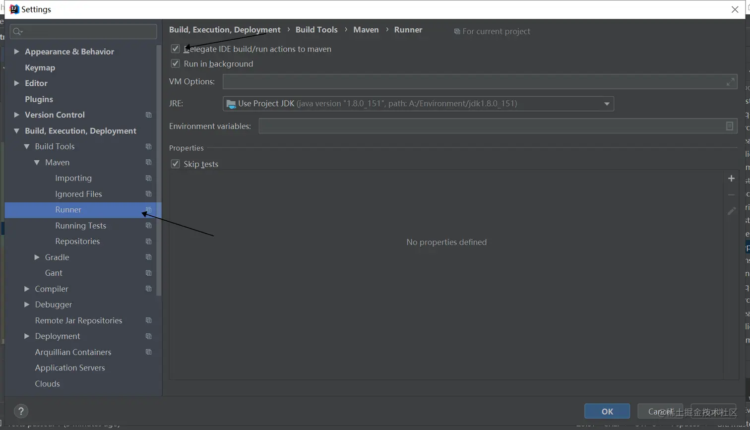
Task: Click project-level icon beside Remote Jar Repositories
Action: pyautogui.click(x=148, y=320)
